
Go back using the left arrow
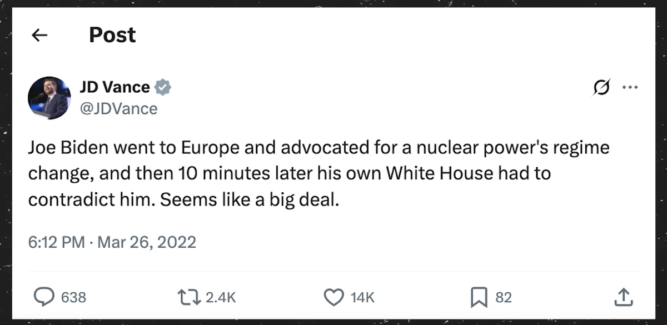point(39,36)
